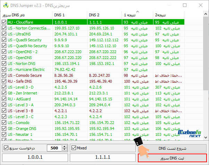The height and width of the screenshot is (165, 209).
Task: Toggle the US - Quad9 Security checkbox
Action: coord(4,40)
